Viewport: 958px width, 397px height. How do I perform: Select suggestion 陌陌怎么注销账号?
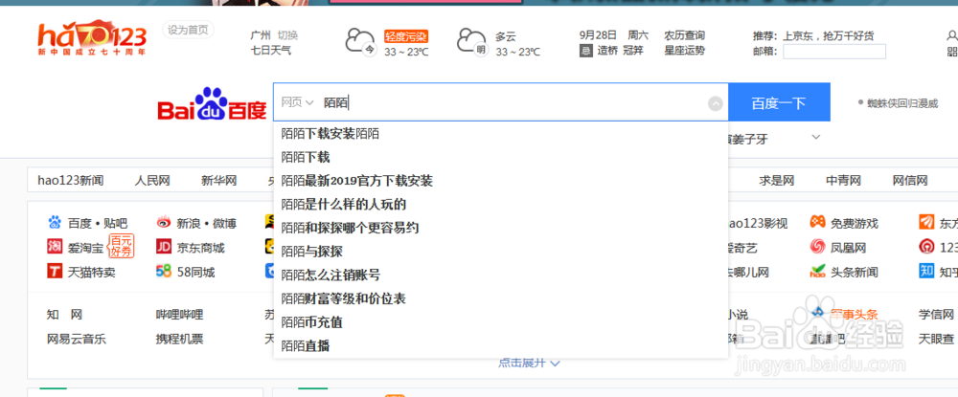click(500, 276)
